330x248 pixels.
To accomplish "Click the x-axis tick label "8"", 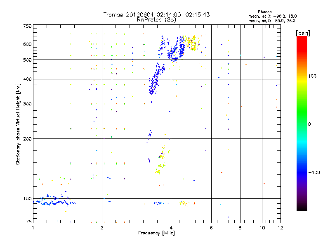I will click(240, 228).
